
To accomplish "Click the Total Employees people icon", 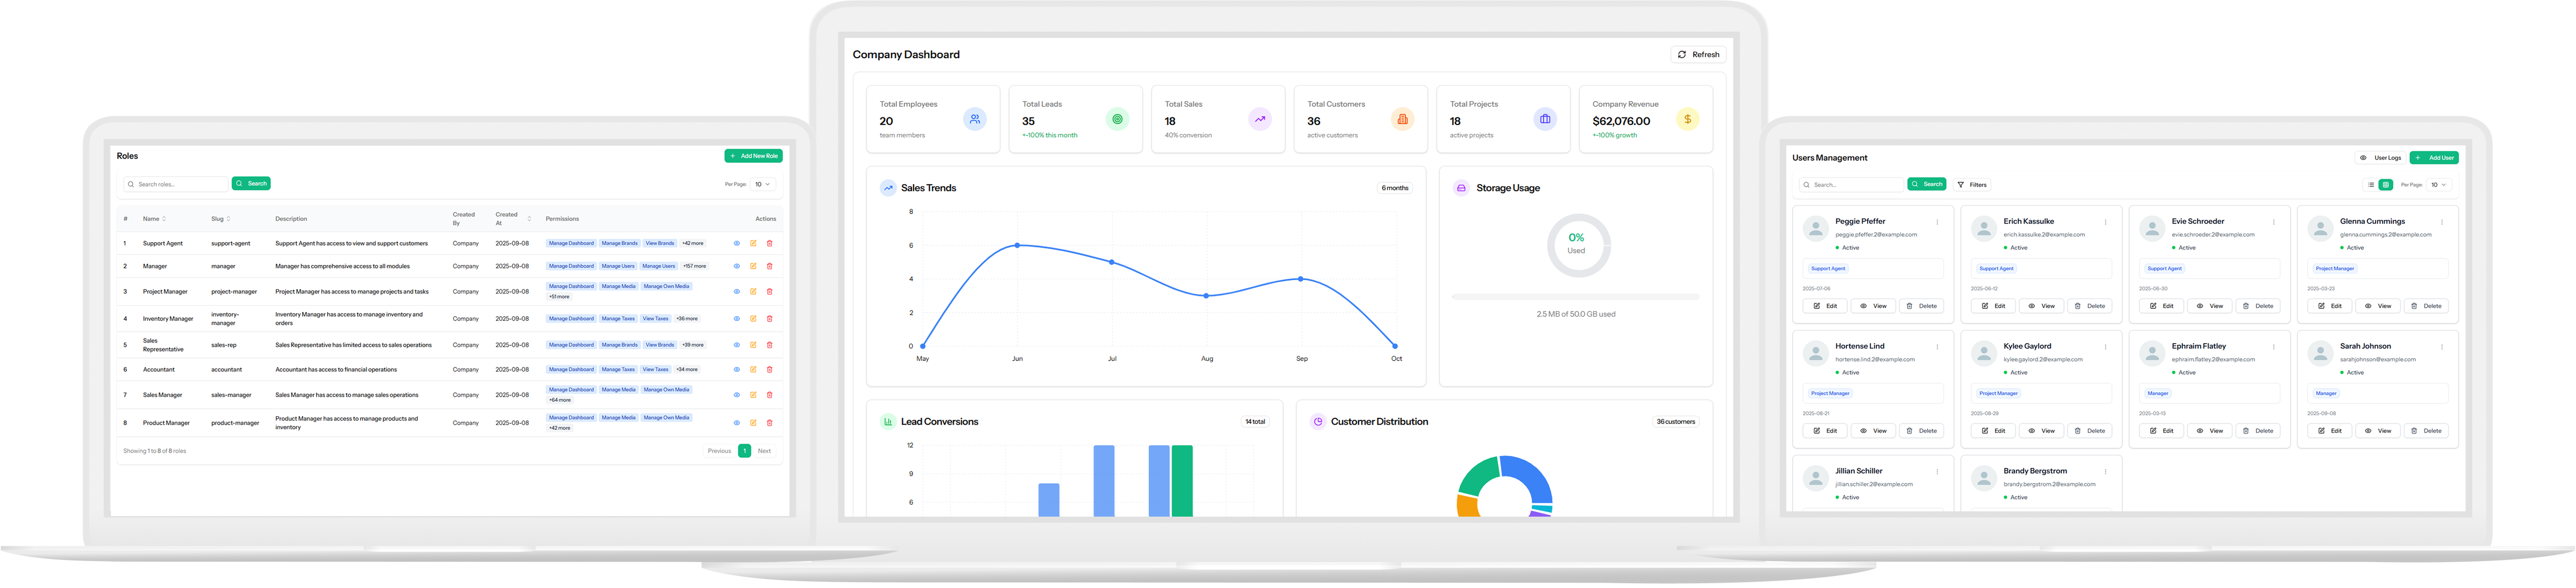I will pos(974,119).
